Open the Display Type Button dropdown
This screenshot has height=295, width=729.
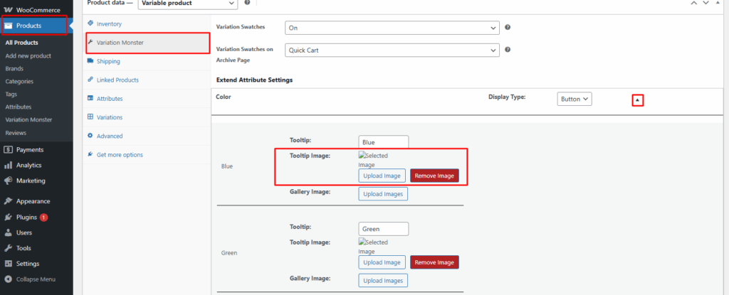click(x=575, y=99)
